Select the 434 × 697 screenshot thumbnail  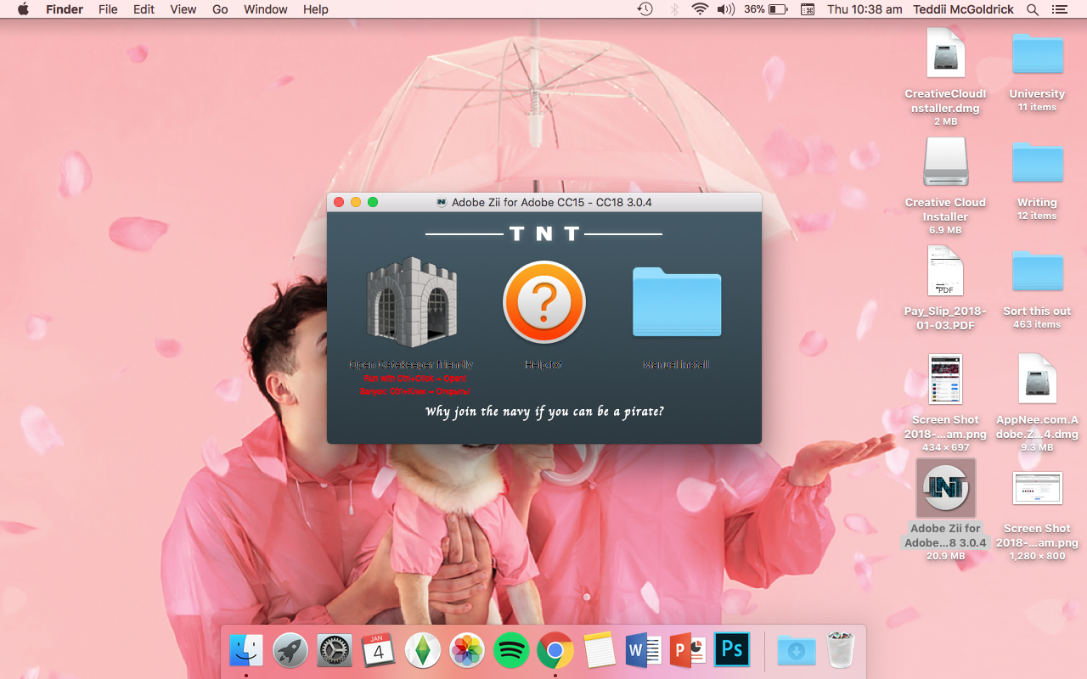pyautogui.click(x=945, y=379)
